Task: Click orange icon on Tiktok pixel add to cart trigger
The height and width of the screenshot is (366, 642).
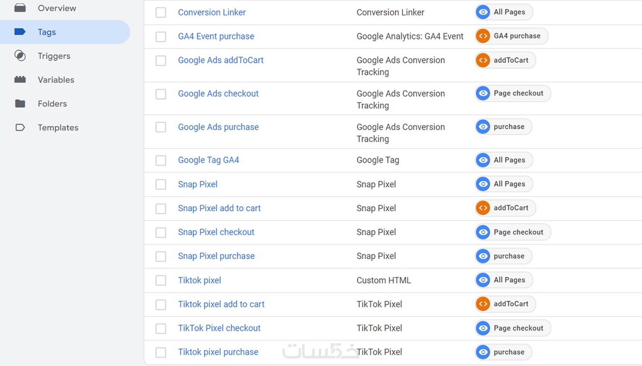Action: pos(483,304)
